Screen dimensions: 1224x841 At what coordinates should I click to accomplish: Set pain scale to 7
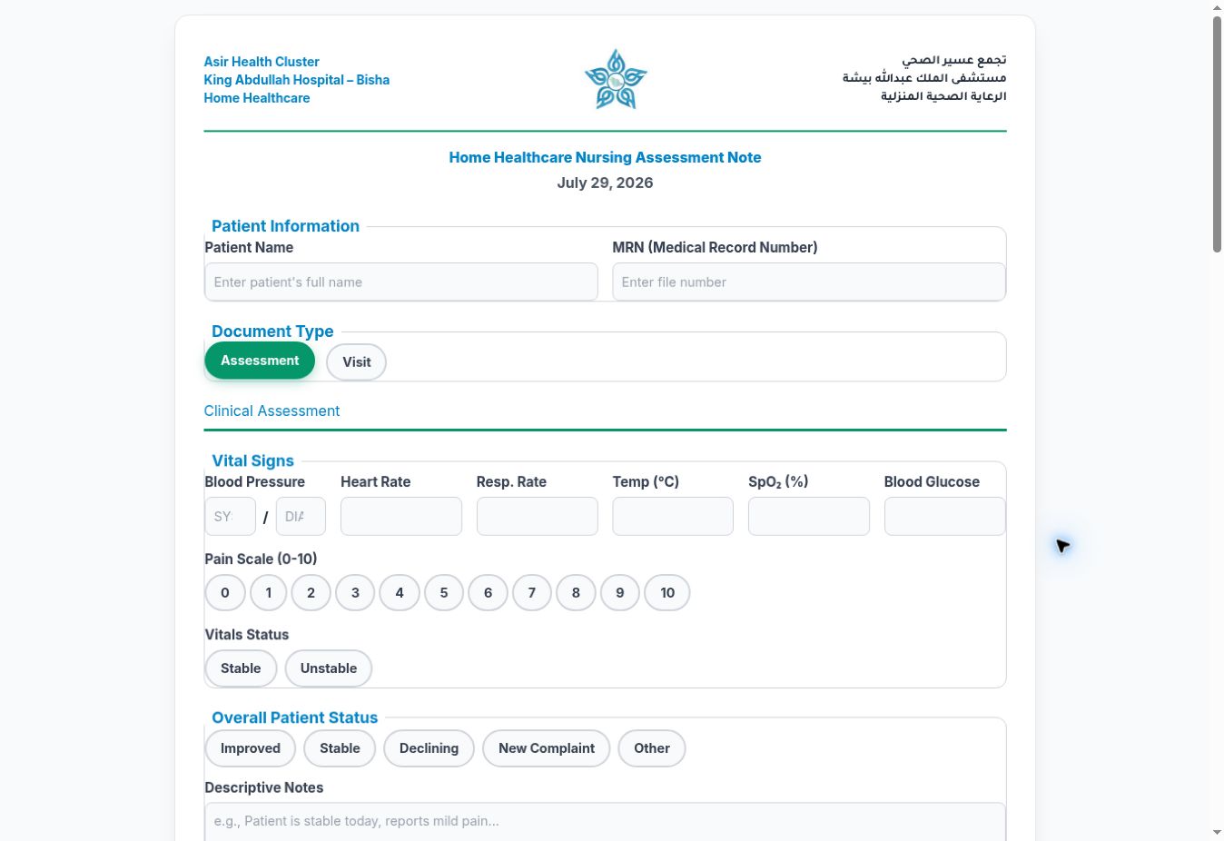click(x=532, y=593)
